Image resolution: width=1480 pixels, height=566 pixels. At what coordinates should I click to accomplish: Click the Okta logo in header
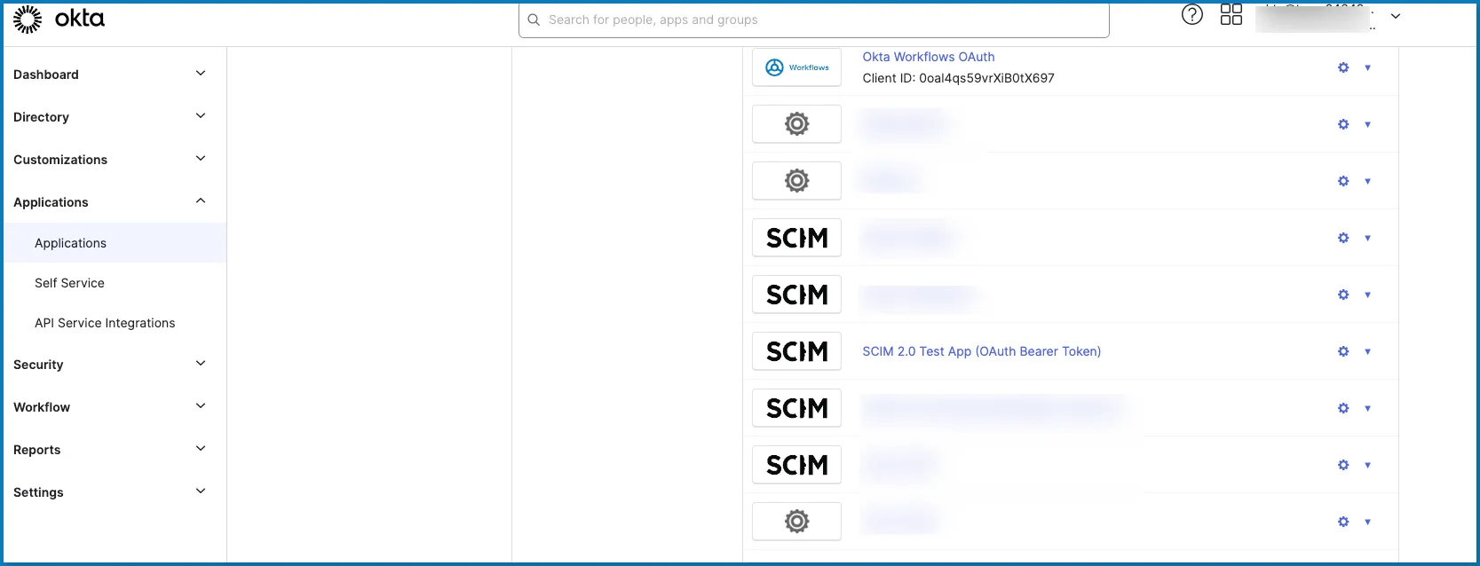pyautogui.click(x=59, y=19)
